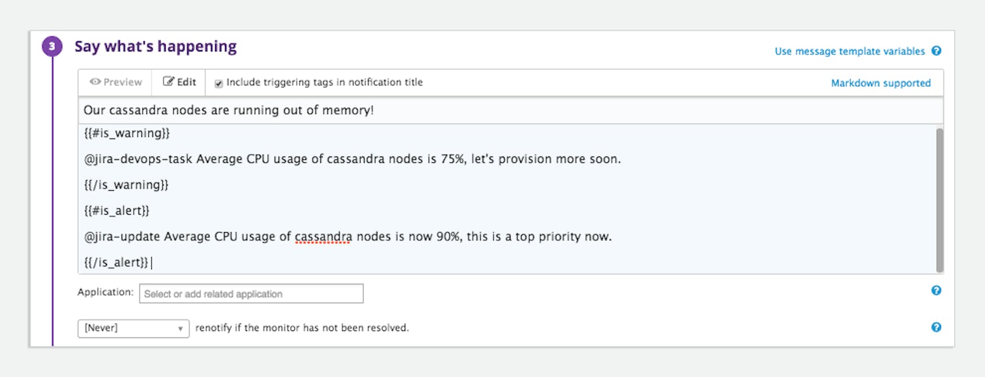Click the 'Markdown supported' link

pos(881,83)
